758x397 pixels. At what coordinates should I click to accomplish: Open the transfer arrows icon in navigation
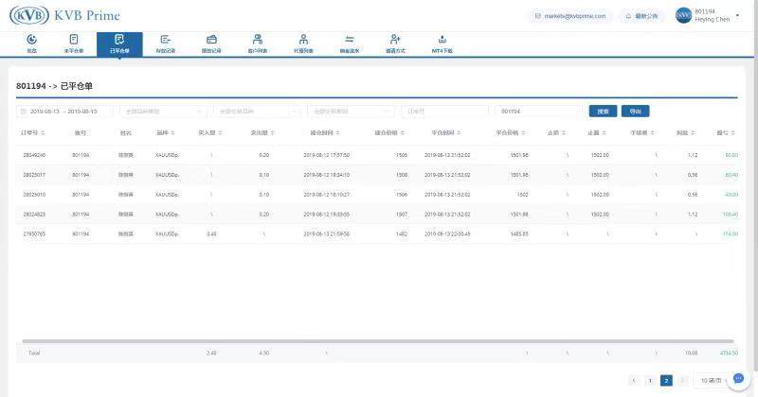(x=350, y=40)
